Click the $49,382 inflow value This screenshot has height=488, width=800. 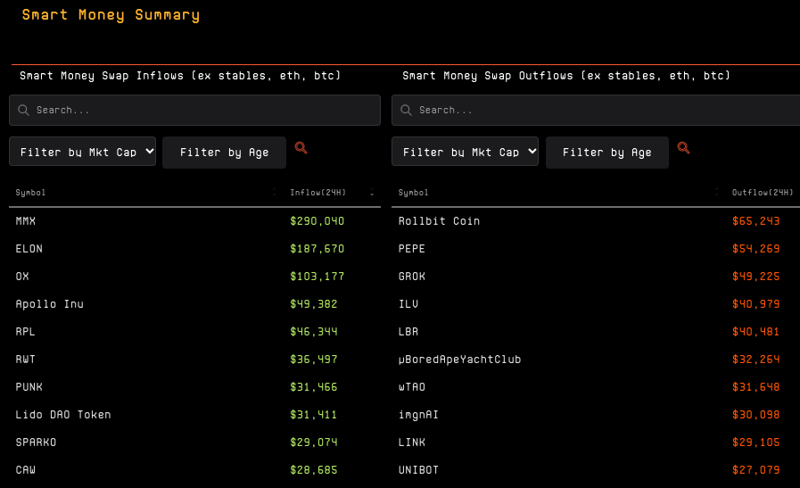tap(313, 303)
